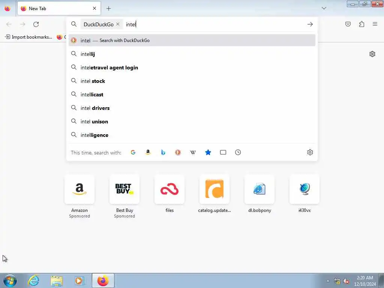Open the Extensions puzzle icon

pos(362,24)
